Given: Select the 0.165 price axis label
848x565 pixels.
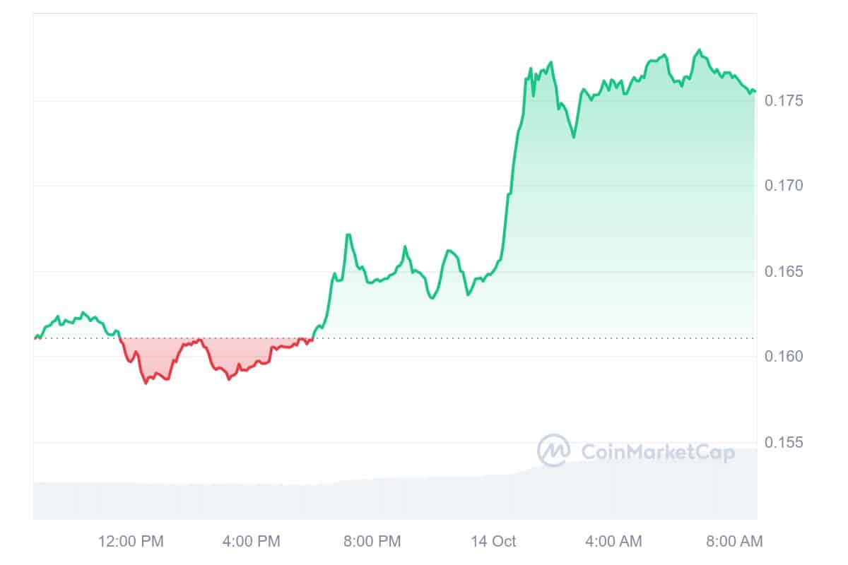Looking at the screenshot, I should pos(784,272).
